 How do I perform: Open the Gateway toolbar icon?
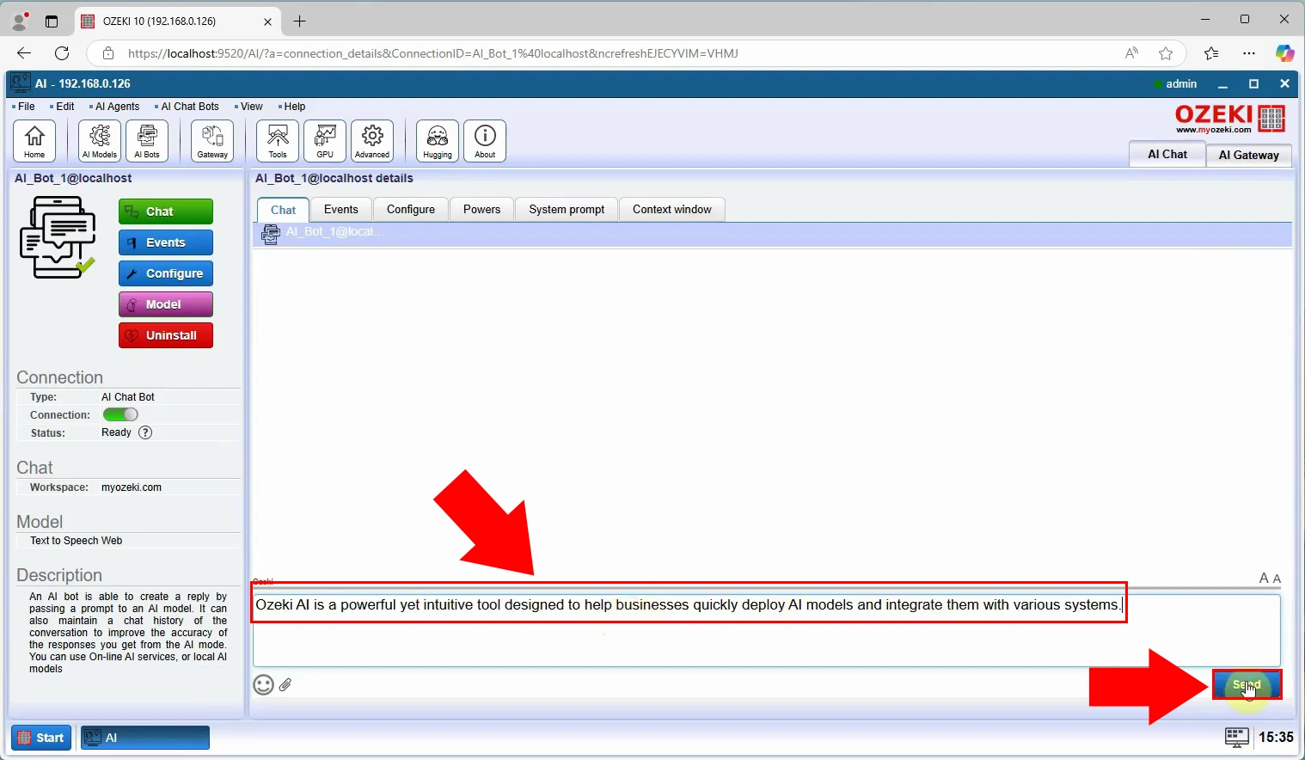tap(212, 141)
